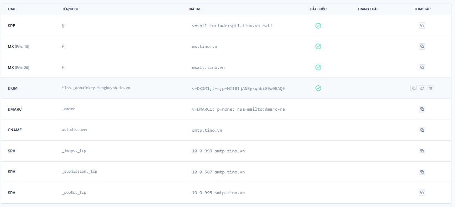
Task: Copy the MX Prio 10 record
Action: coord(422,46)
